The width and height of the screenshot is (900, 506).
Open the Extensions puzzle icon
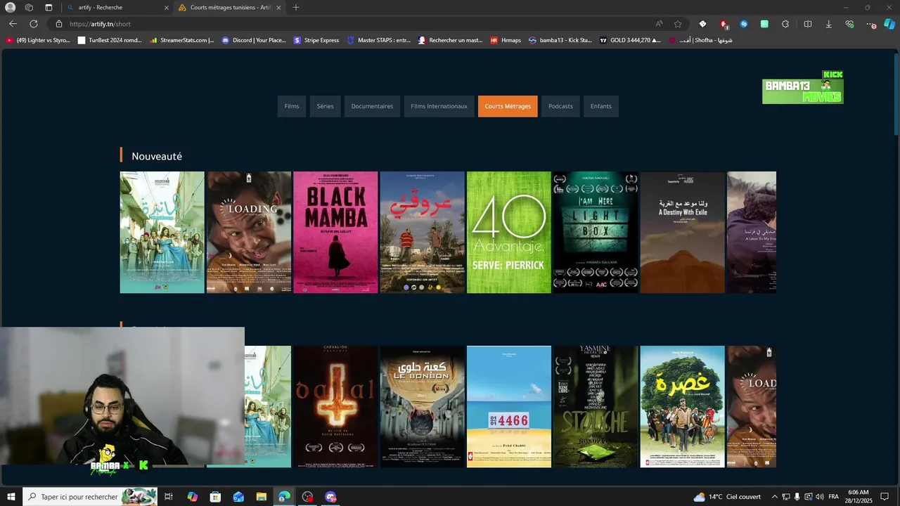point(785,24)
